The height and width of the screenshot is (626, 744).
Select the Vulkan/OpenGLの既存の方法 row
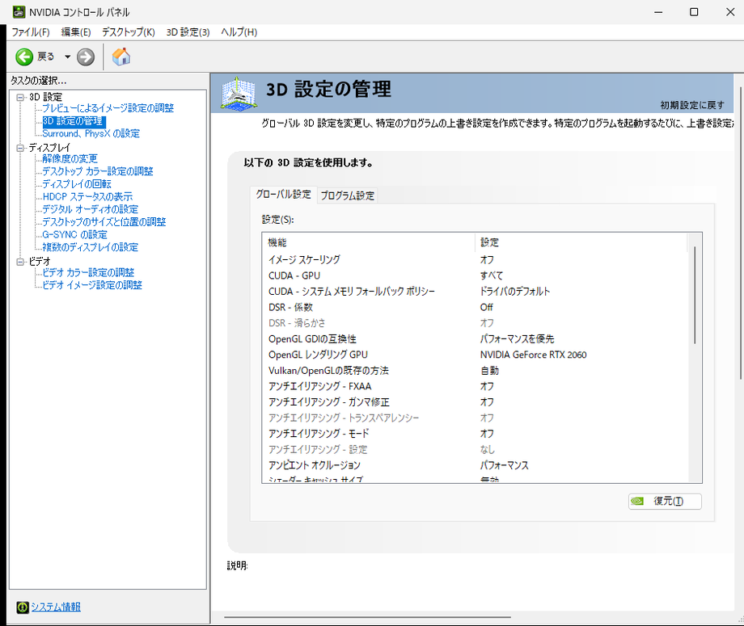(475, 371)
